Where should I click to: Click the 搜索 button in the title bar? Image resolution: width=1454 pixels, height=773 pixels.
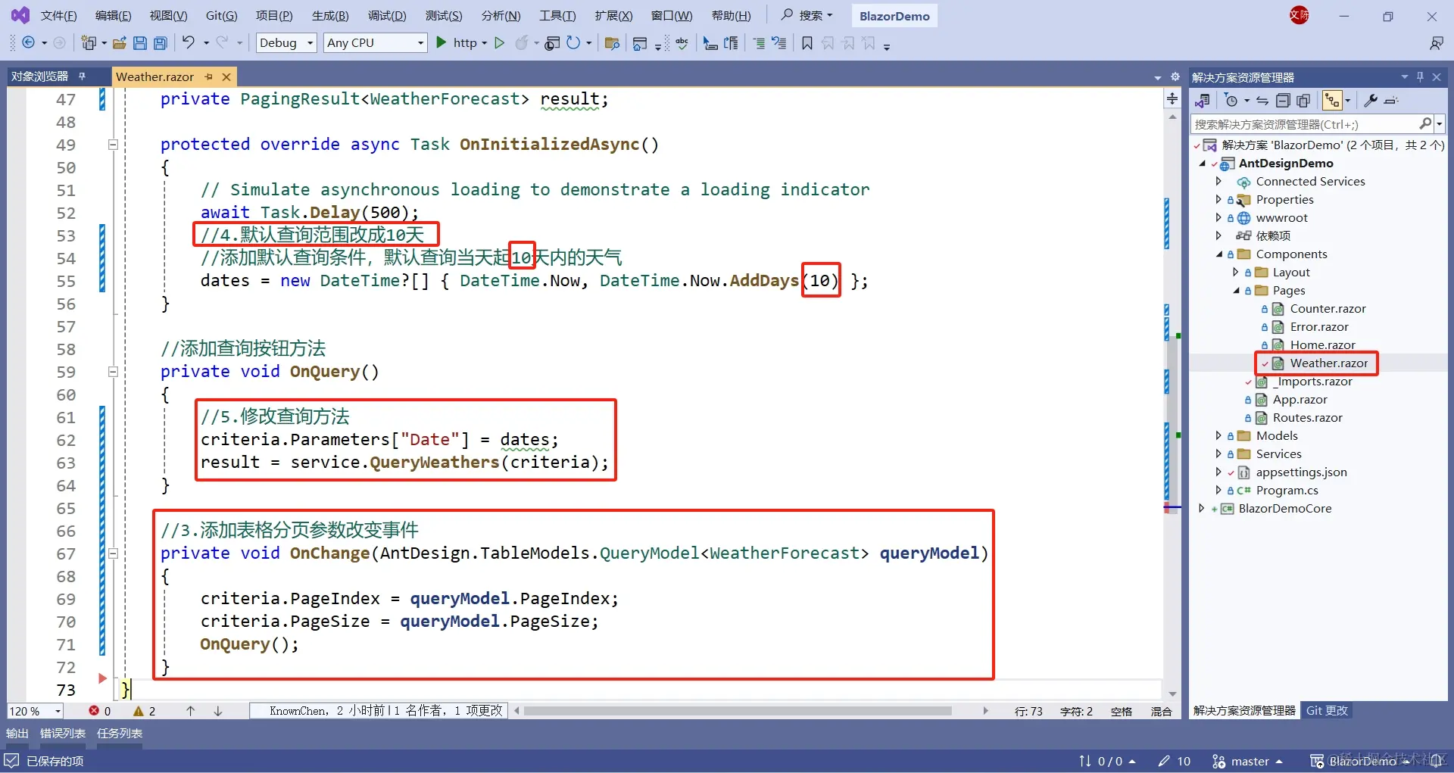[x=807, y=15]
